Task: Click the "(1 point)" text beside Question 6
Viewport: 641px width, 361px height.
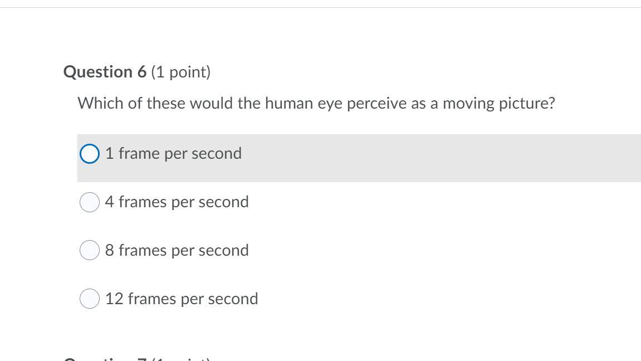Action: click(181, 72)
